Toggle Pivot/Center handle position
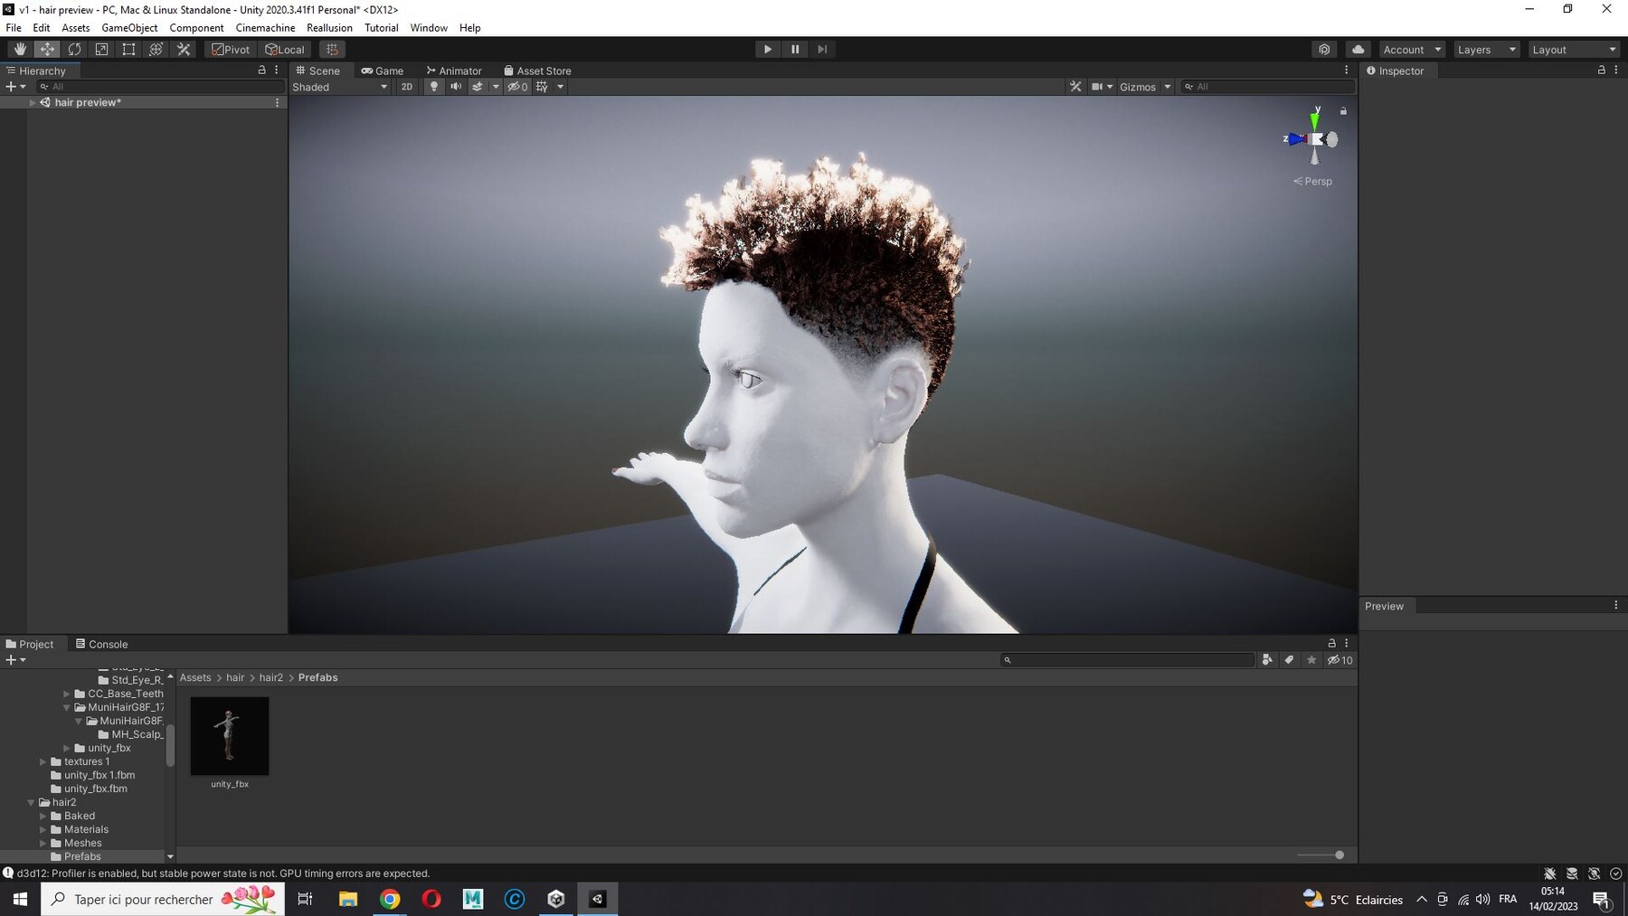1628x916 pixels. point(231,50)
